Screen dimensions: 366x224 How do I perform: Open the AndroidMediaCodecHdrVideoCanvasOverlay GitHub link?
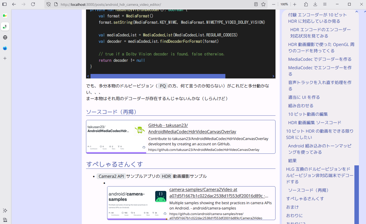coord(192,128)
